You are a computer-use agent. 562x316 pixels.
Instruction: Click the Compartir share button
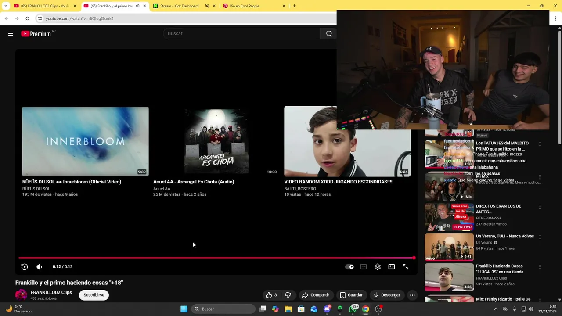[x=315, y=295]
